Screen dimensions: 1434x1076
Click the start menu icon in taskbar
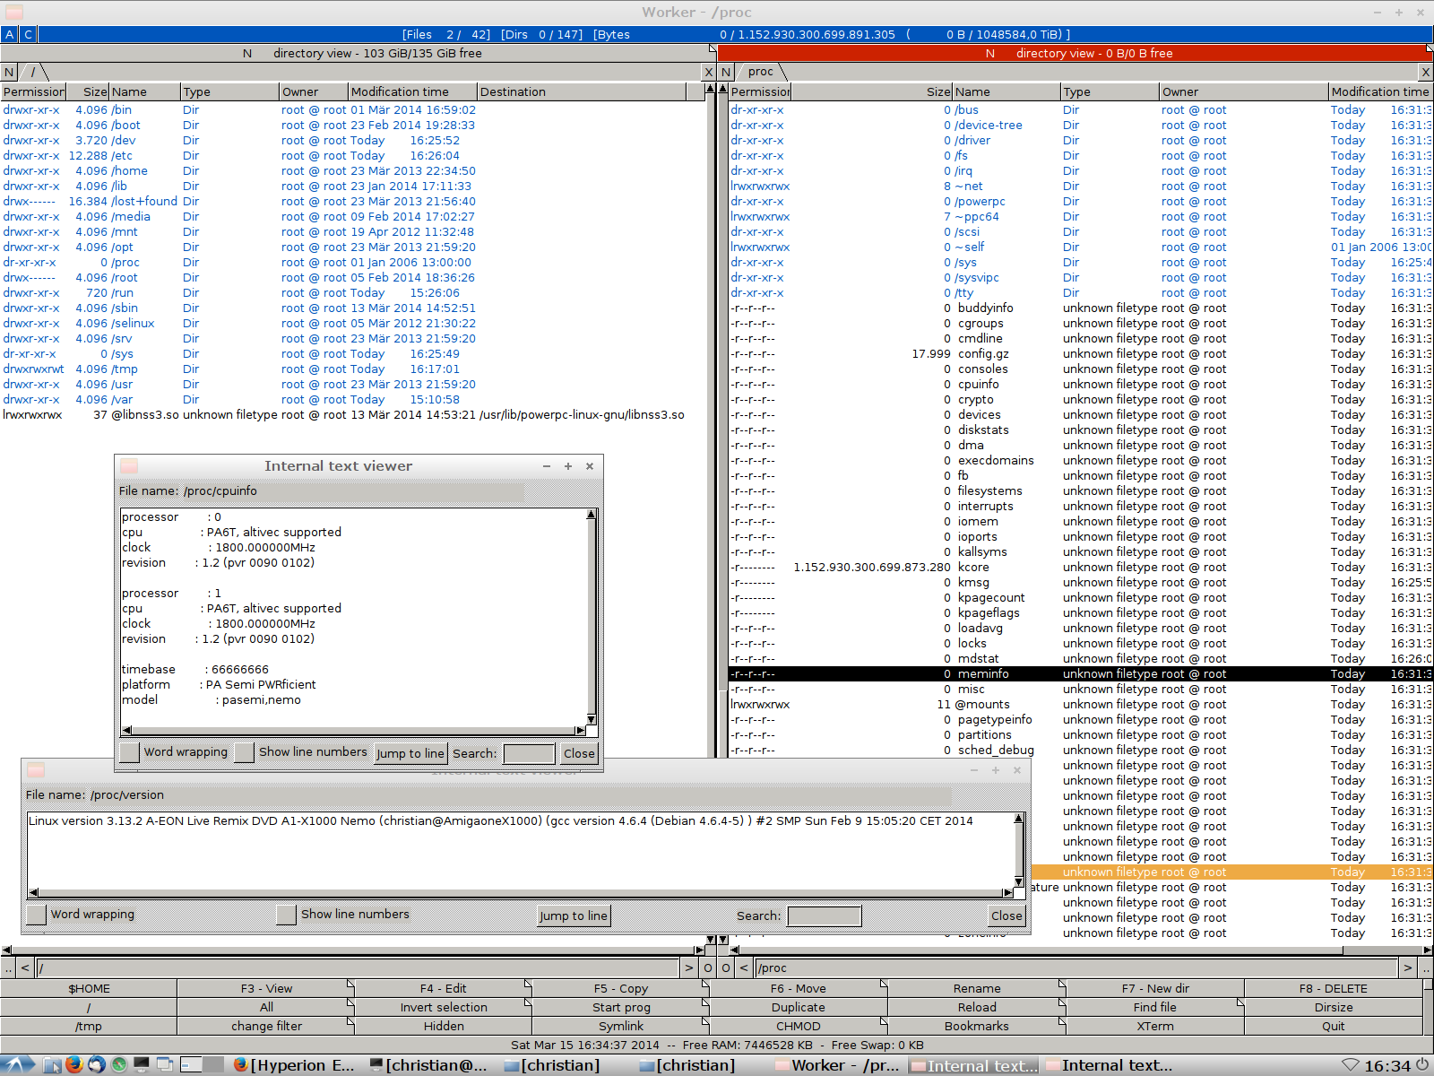18,1064
